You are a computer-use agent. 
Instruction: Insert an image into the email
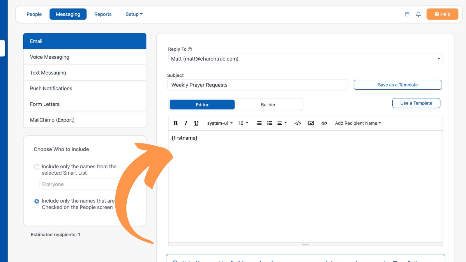pos(311,123)
